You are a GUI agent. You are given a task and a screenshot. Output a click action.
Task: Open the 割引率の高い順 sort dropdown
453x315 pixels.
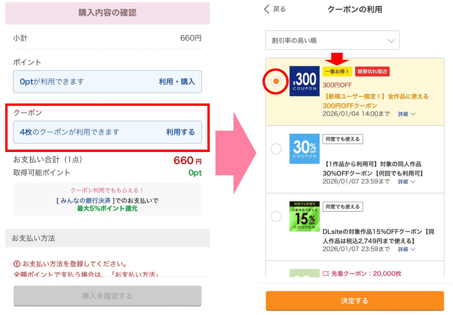pyautogui.click(x=332, y=41)
